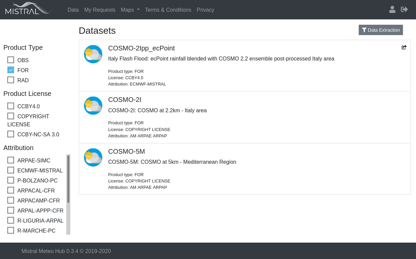Go to My Requests
The width and height of the screenshot is (416, 259).
100,10
